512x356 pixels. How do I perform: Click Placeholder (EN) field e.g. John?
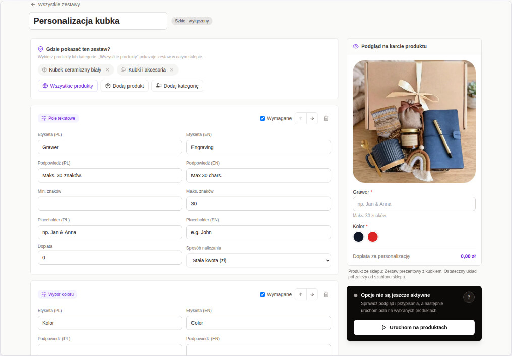[x=259, y=232]
